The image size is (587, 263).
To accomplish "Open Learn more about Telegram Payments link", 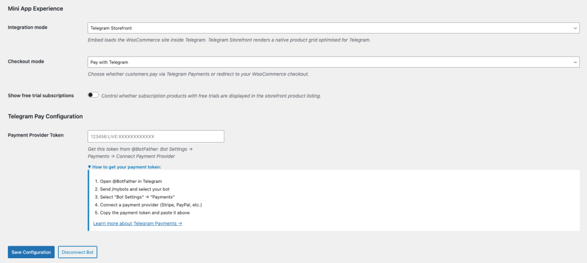I will 137,223.
